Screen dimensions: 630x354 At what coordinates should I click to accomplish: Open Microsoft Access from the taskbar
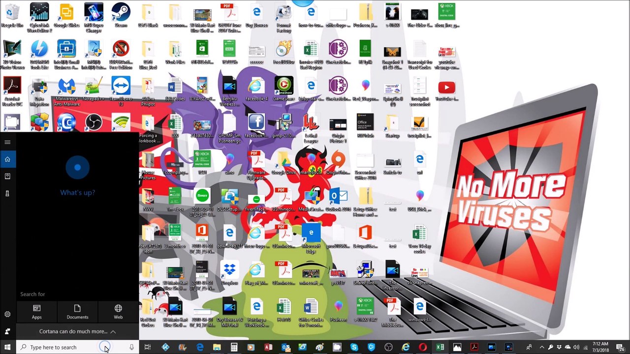coord(268,347)
